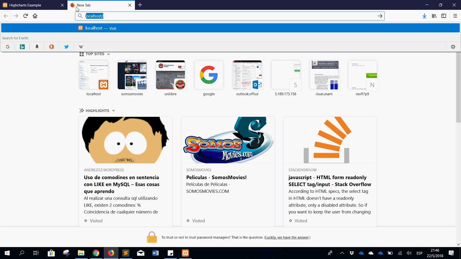
Task: Open Sublime Text from taskbar
Action: 125,253
